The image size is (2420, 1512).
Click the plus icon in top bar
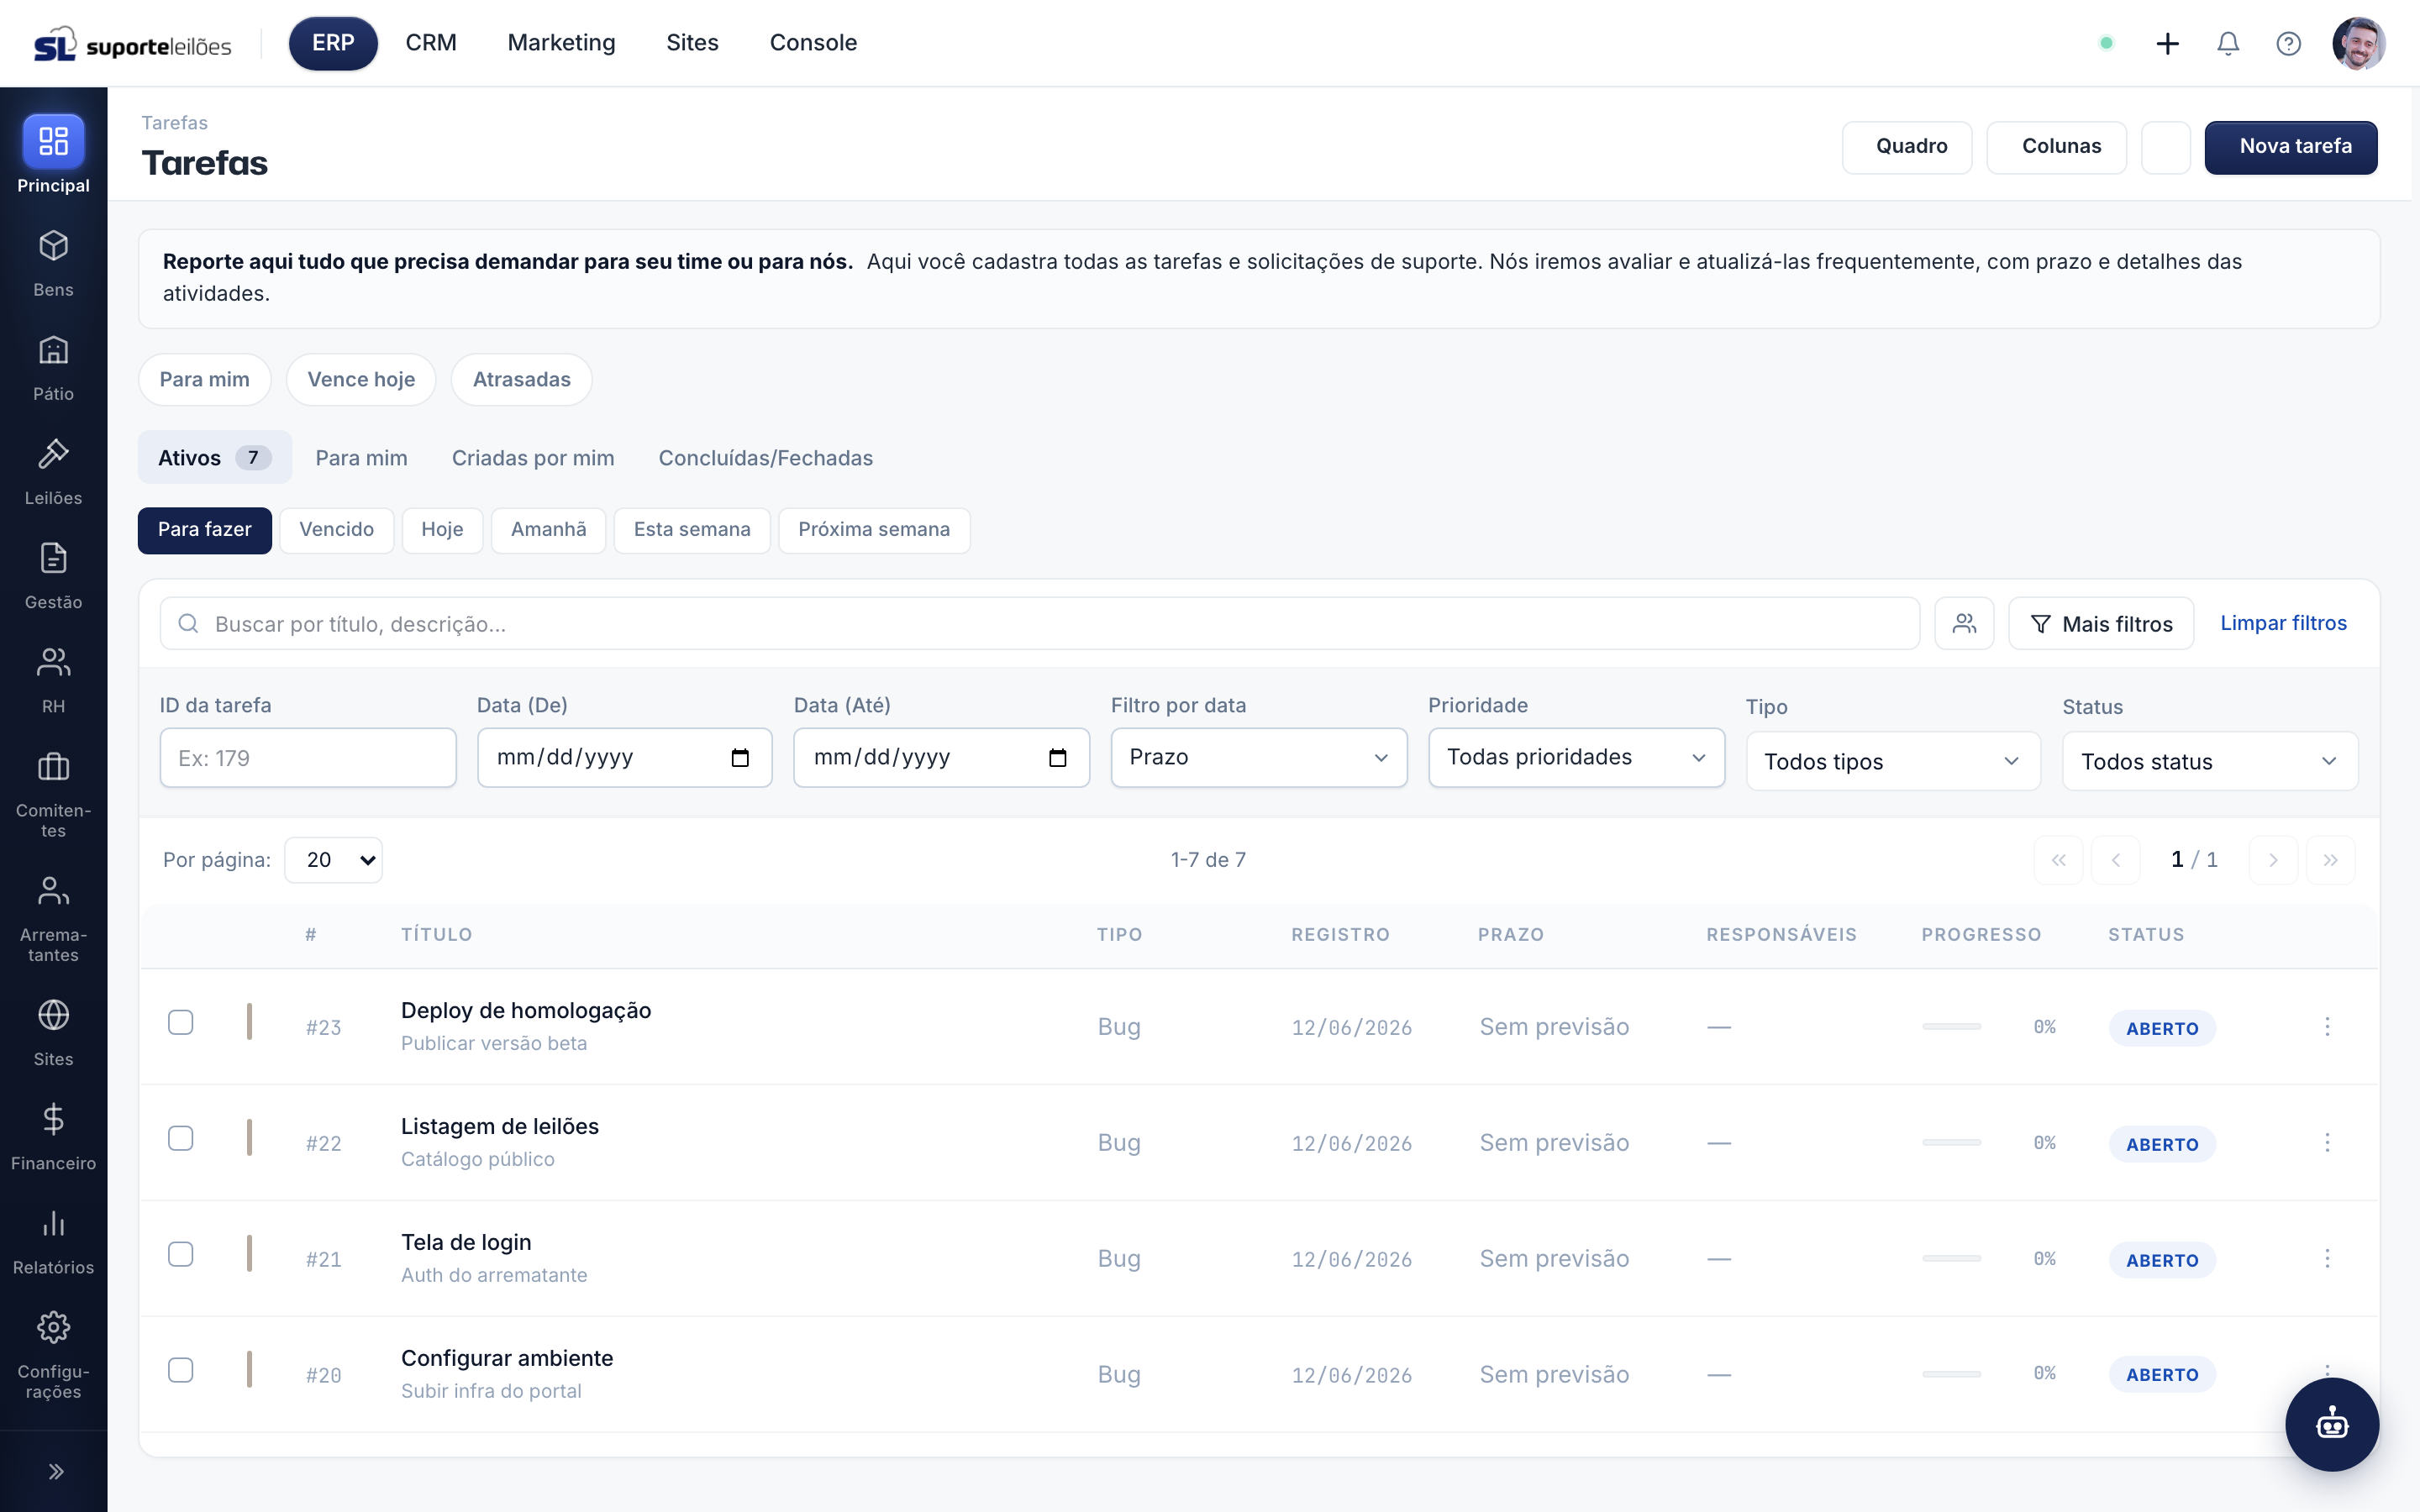(2167, 43)
